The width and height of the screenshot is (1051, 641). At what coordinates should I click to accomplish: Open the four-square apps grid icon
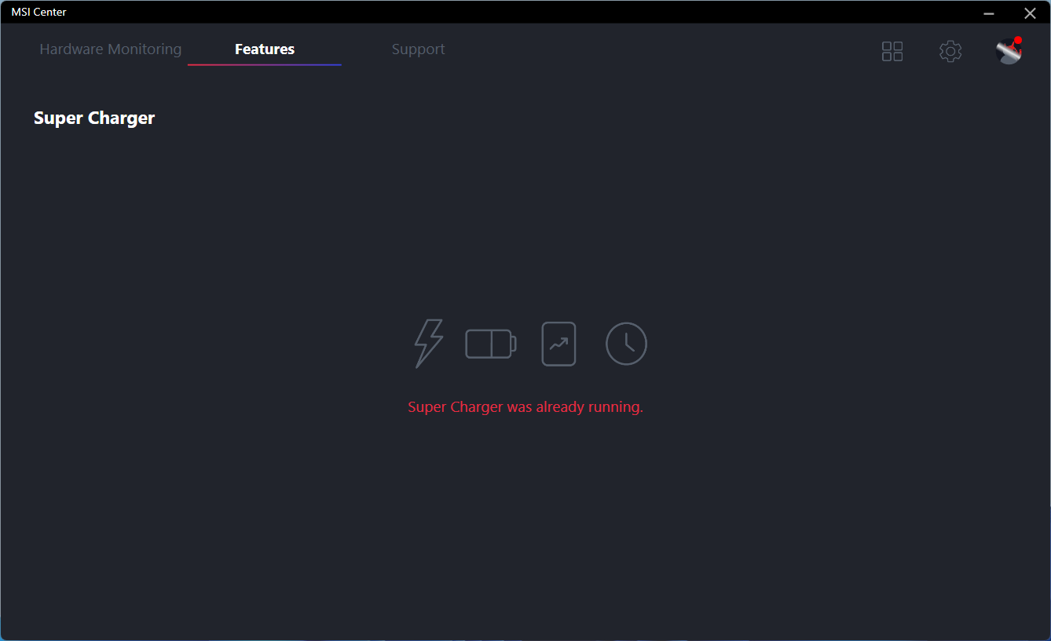(892, 52)
